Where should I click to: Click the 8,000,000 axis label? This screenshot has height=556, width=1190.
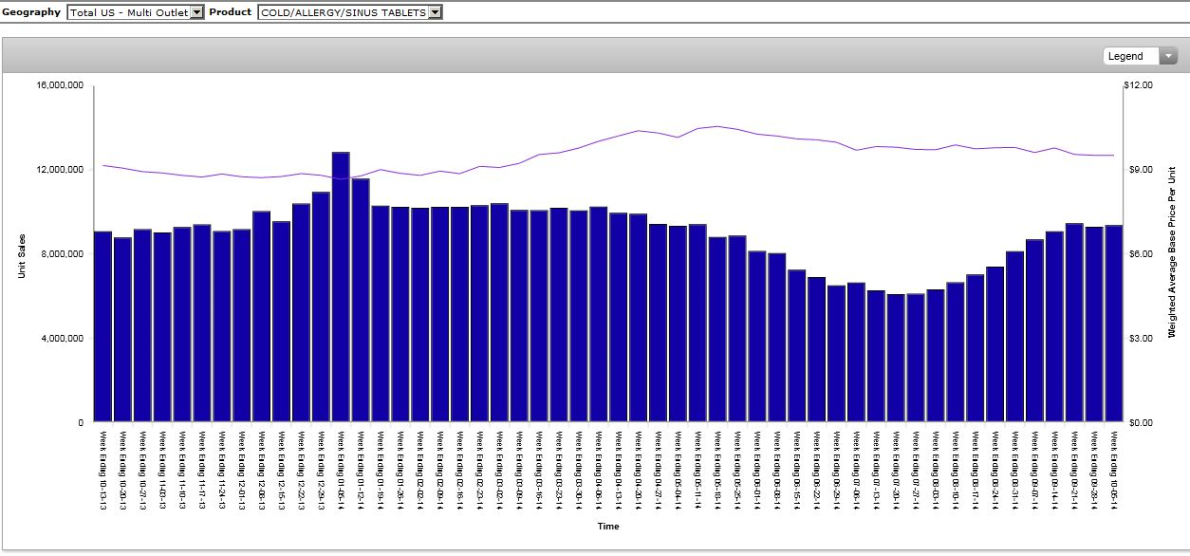(63, 254)
